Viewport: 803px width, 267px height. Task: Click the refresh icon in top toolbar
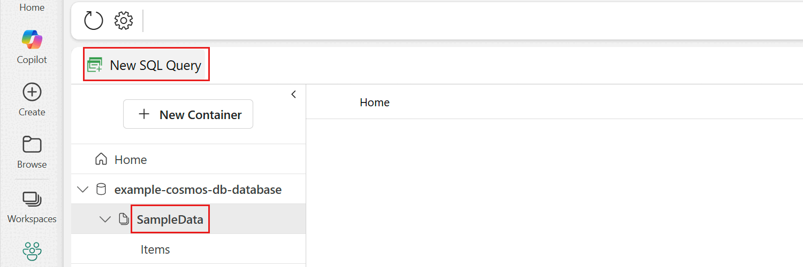93,21
